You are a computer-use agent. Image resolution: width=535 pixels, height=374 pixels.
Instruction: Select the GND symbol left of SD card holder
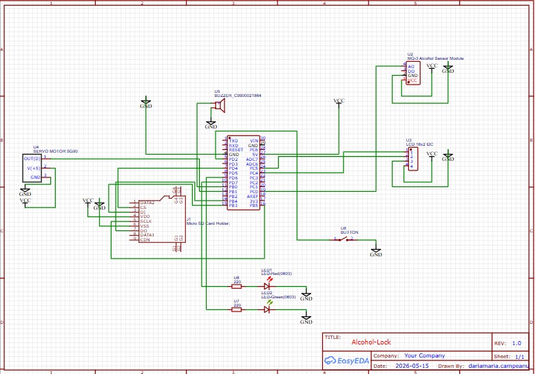[x=99, y=205]
